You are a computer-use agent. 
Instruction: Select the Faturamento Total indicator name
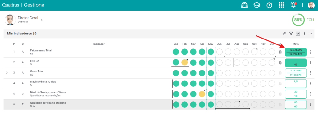41,50
